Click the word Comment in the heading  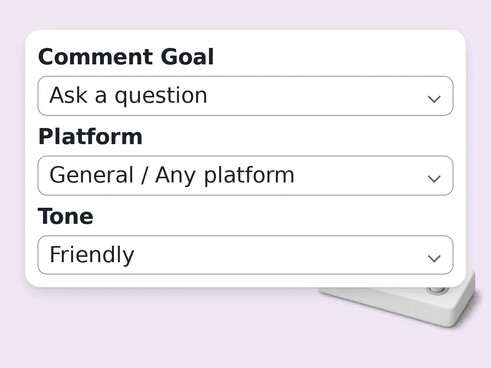point(96,57)
